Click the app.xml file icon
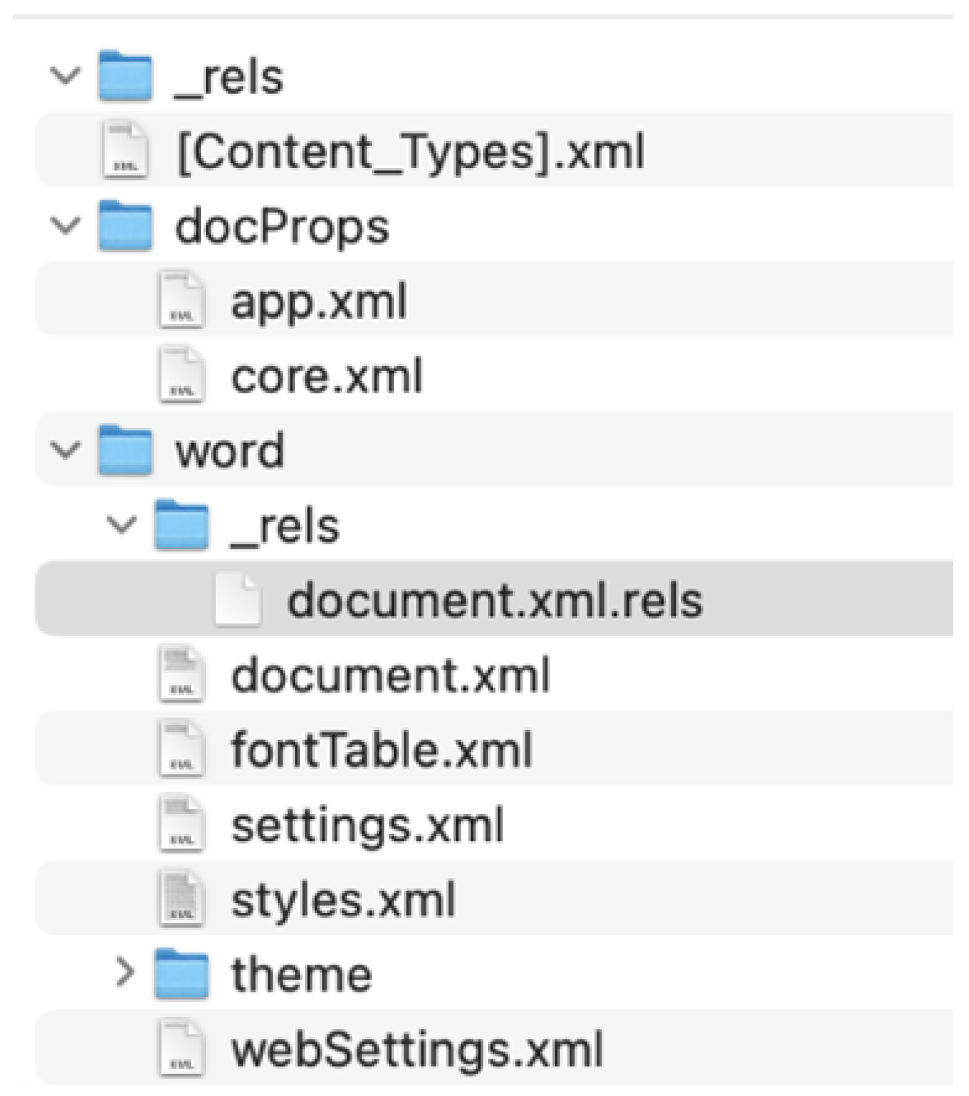Screen dimensions: 969x1096 pos(182,301)
